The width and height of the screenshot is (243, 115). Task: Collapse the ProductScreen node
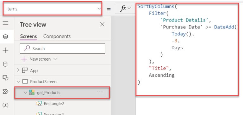[19, 82]
